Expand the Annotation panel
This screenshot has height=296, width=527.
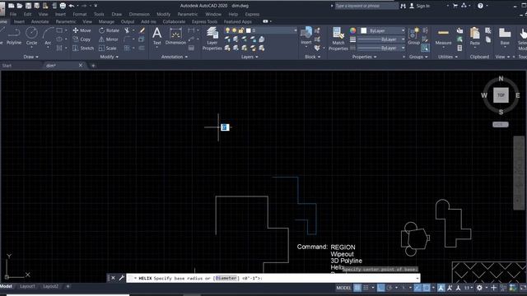(174, 57)
